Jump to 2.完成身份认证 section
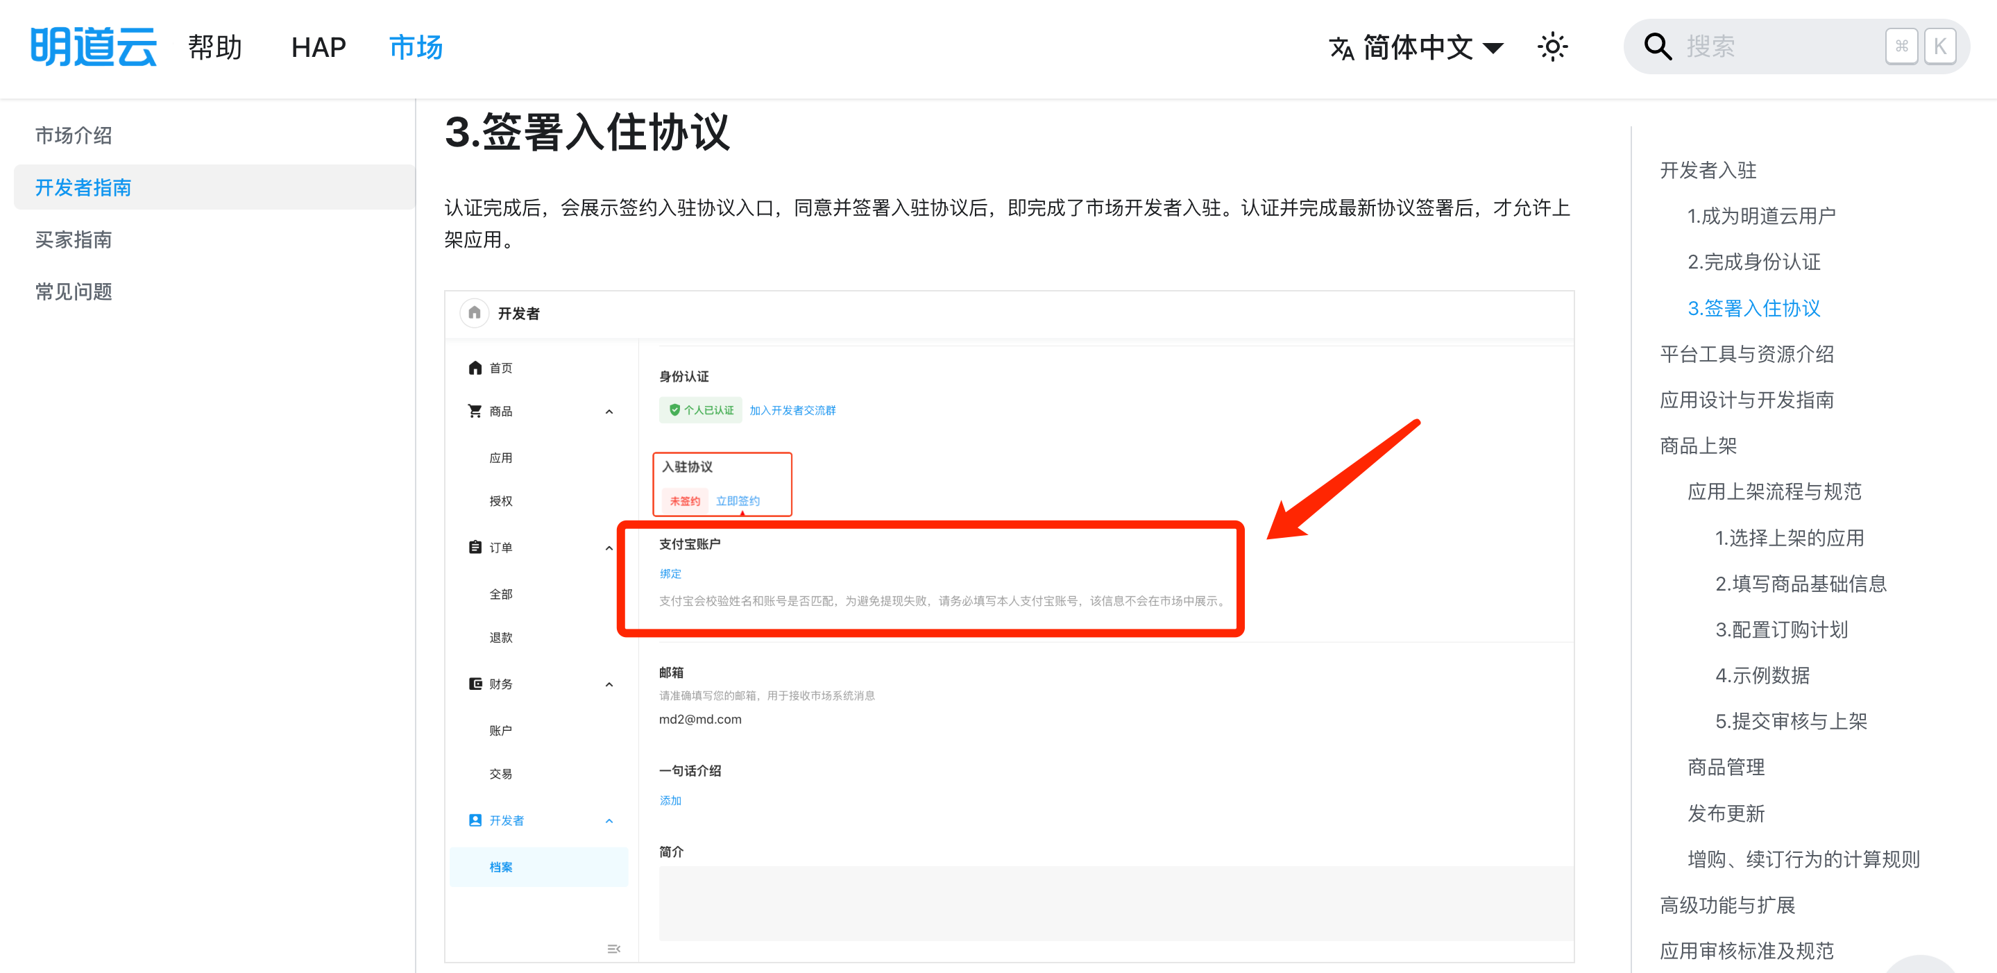 point(1753,261)
